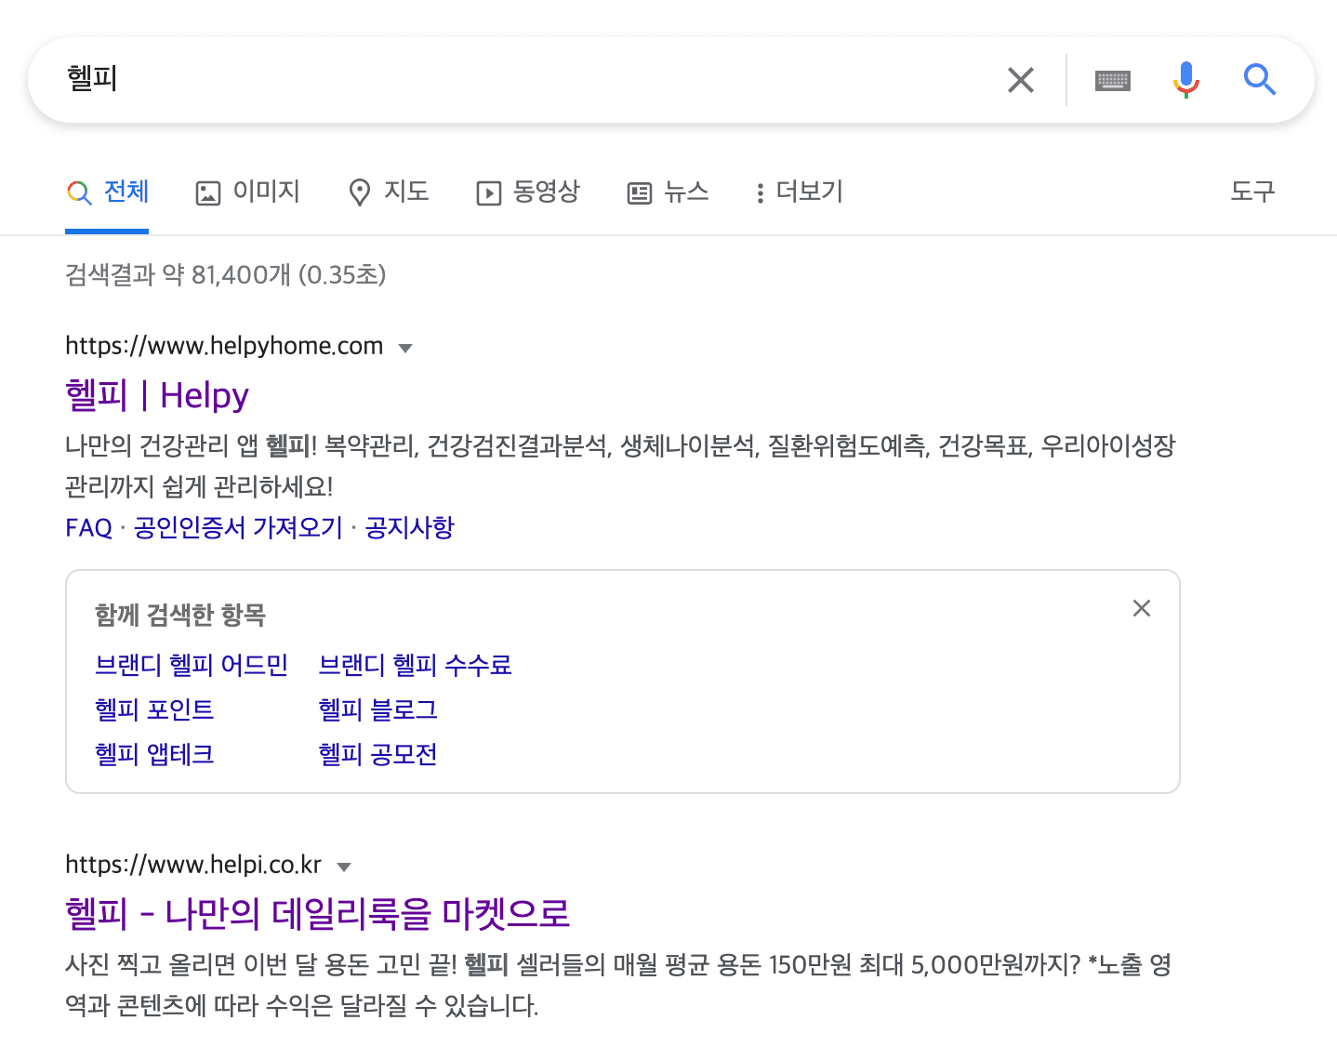Click the microphone voice search icon
The image size is (1337, 1060).
tap(1185, 80)
